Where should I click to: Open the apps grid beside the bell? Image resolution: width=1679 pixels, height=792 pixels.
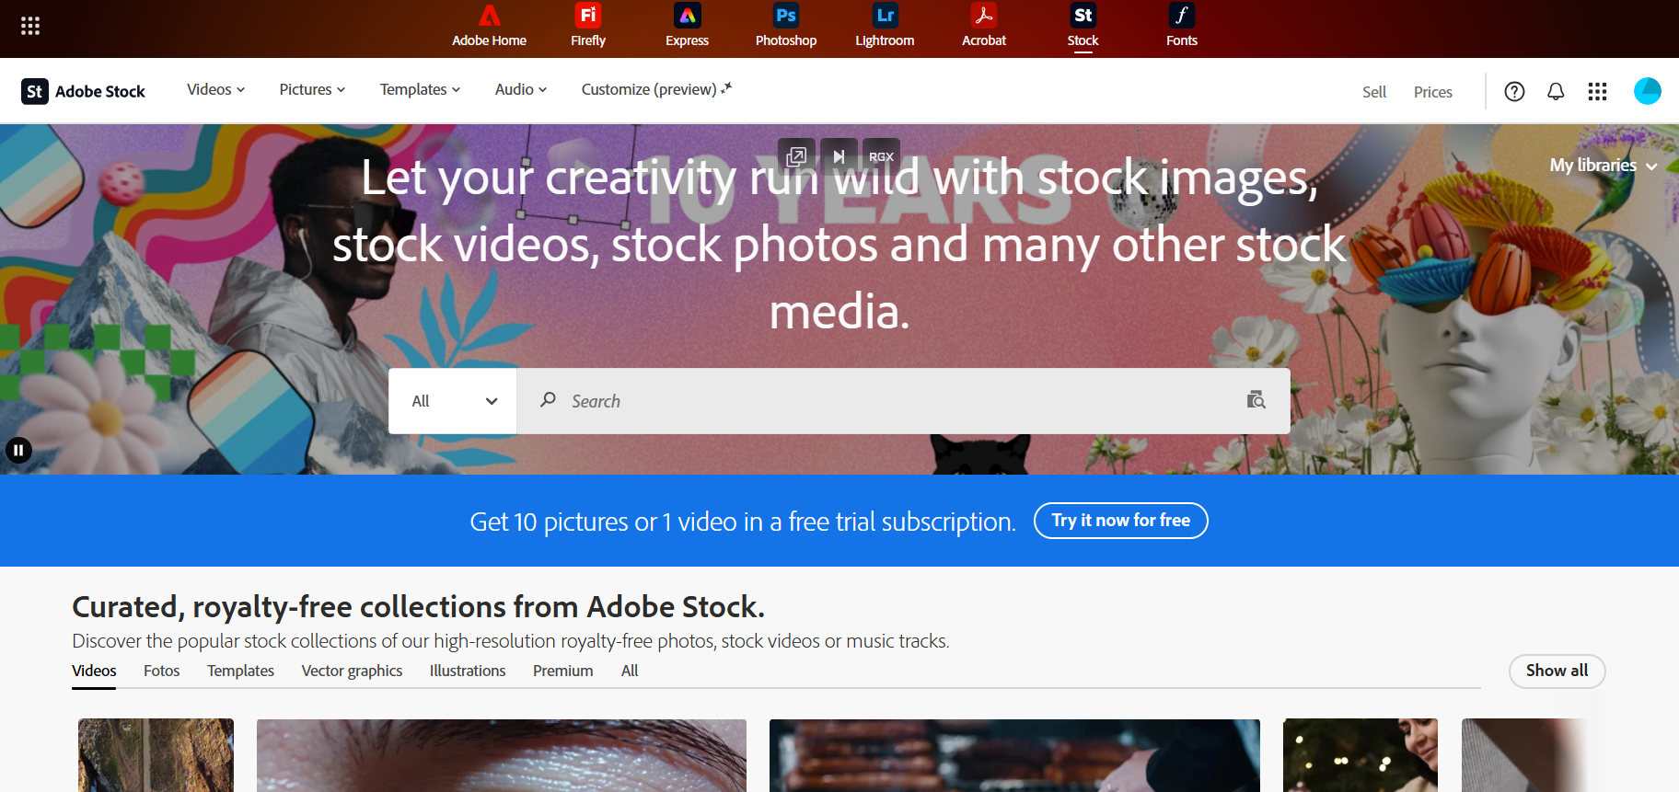[x=1597, y=91]
